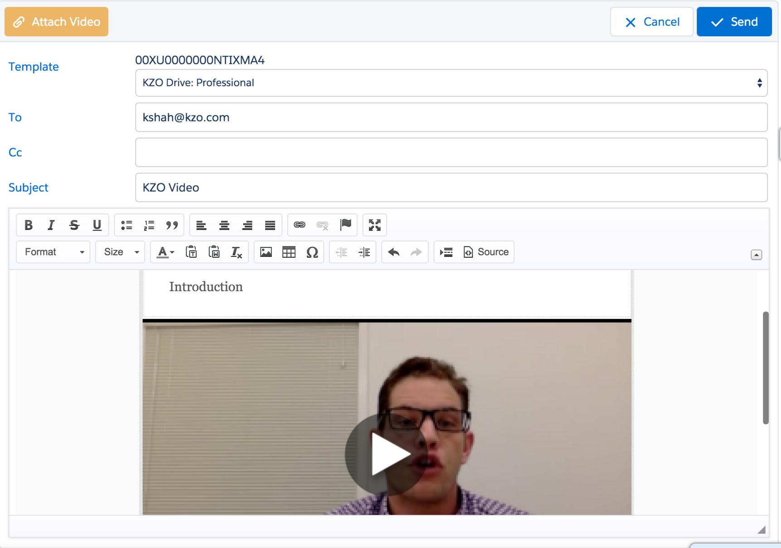Undo the last edit
Image resolution: width=781 pixels, height=548 pixels.
click(x=393, y=252)
